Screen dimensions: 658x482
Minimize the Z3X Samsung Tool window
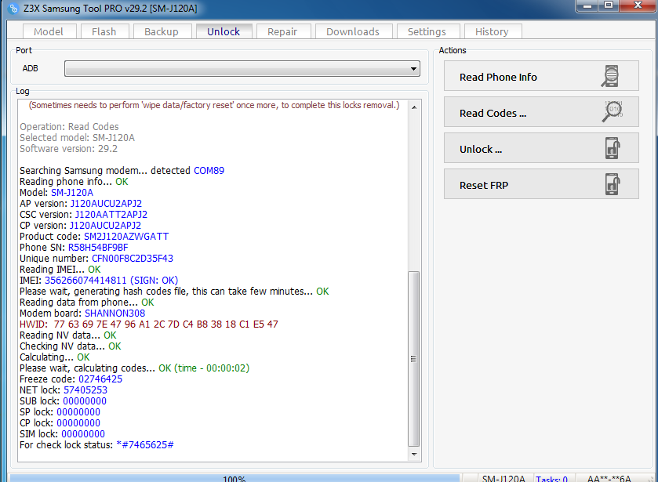pyautogui.click(x=587, y=5)
